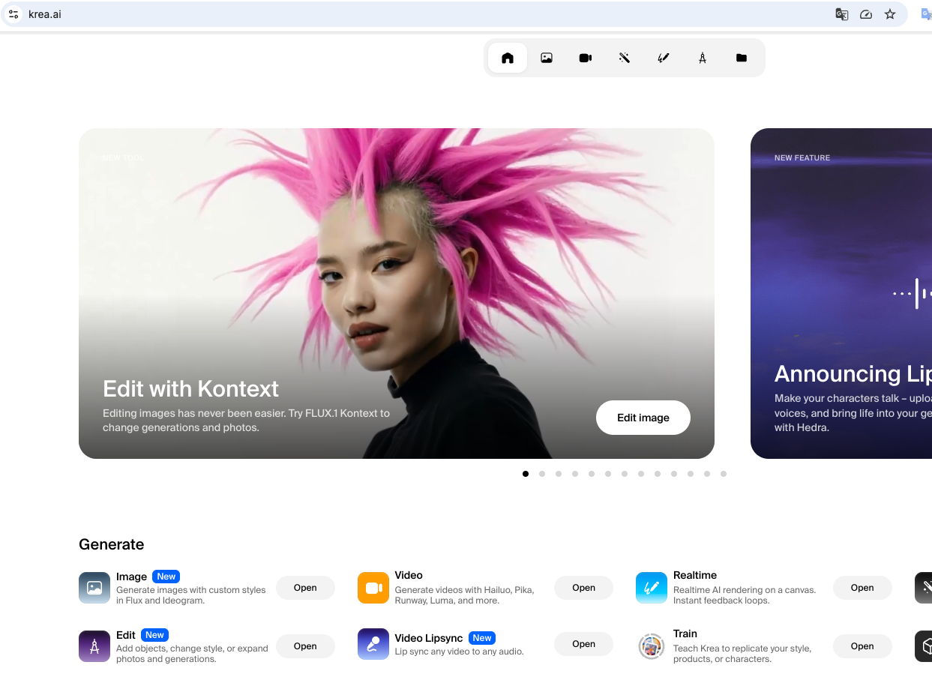This screenshot has height=686, width=932.
Task: Select the last carousel pagination dot
Action: click(724, 474)
